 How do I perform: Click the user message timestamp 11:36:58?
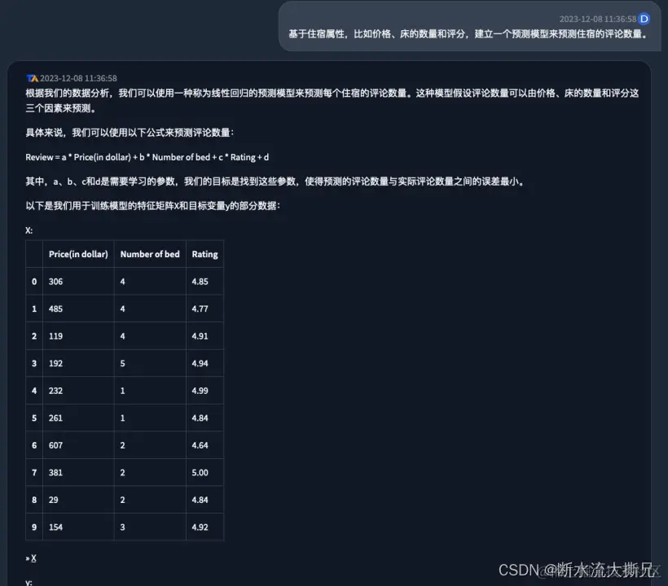(598, 19)
